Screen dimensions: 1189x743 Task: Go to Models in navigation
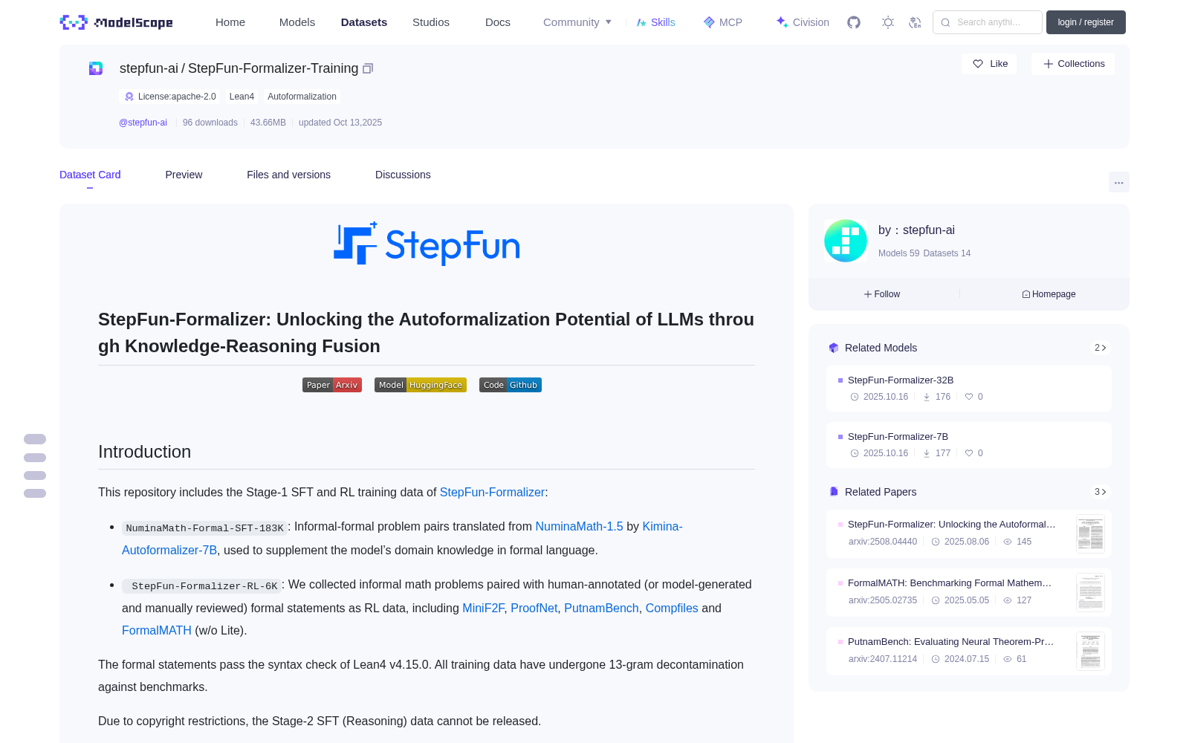click(297, 22)
